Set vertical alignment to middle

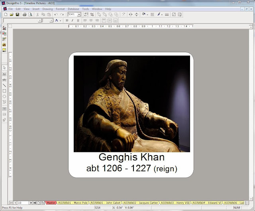110,20
